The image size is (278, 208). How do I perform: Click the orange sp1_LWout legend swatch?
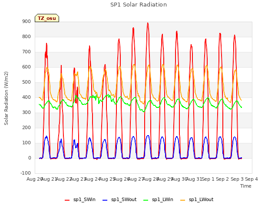click(x=182, y=200)
